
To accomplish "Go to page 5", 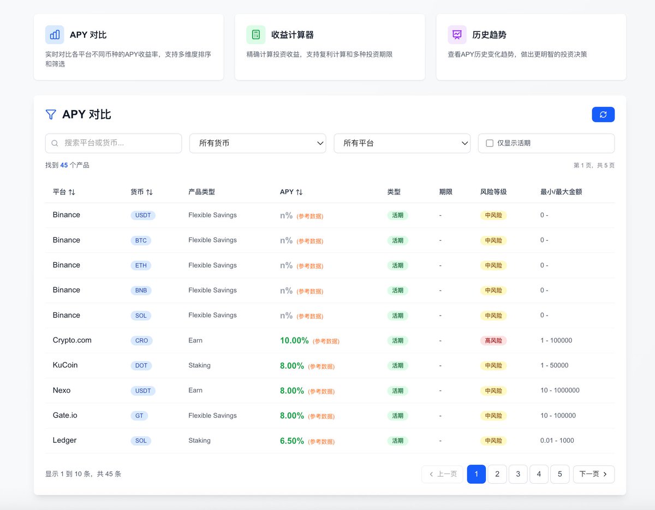I will click(559, 474).
